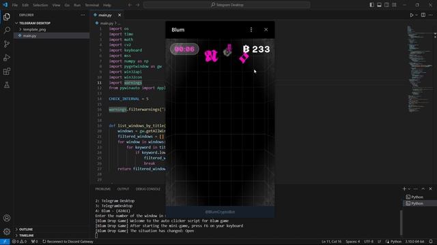The height and width of the screenshot is (245, 437).
Task: Open the terminal panel ellipsis menu
Action: (416, 189)
